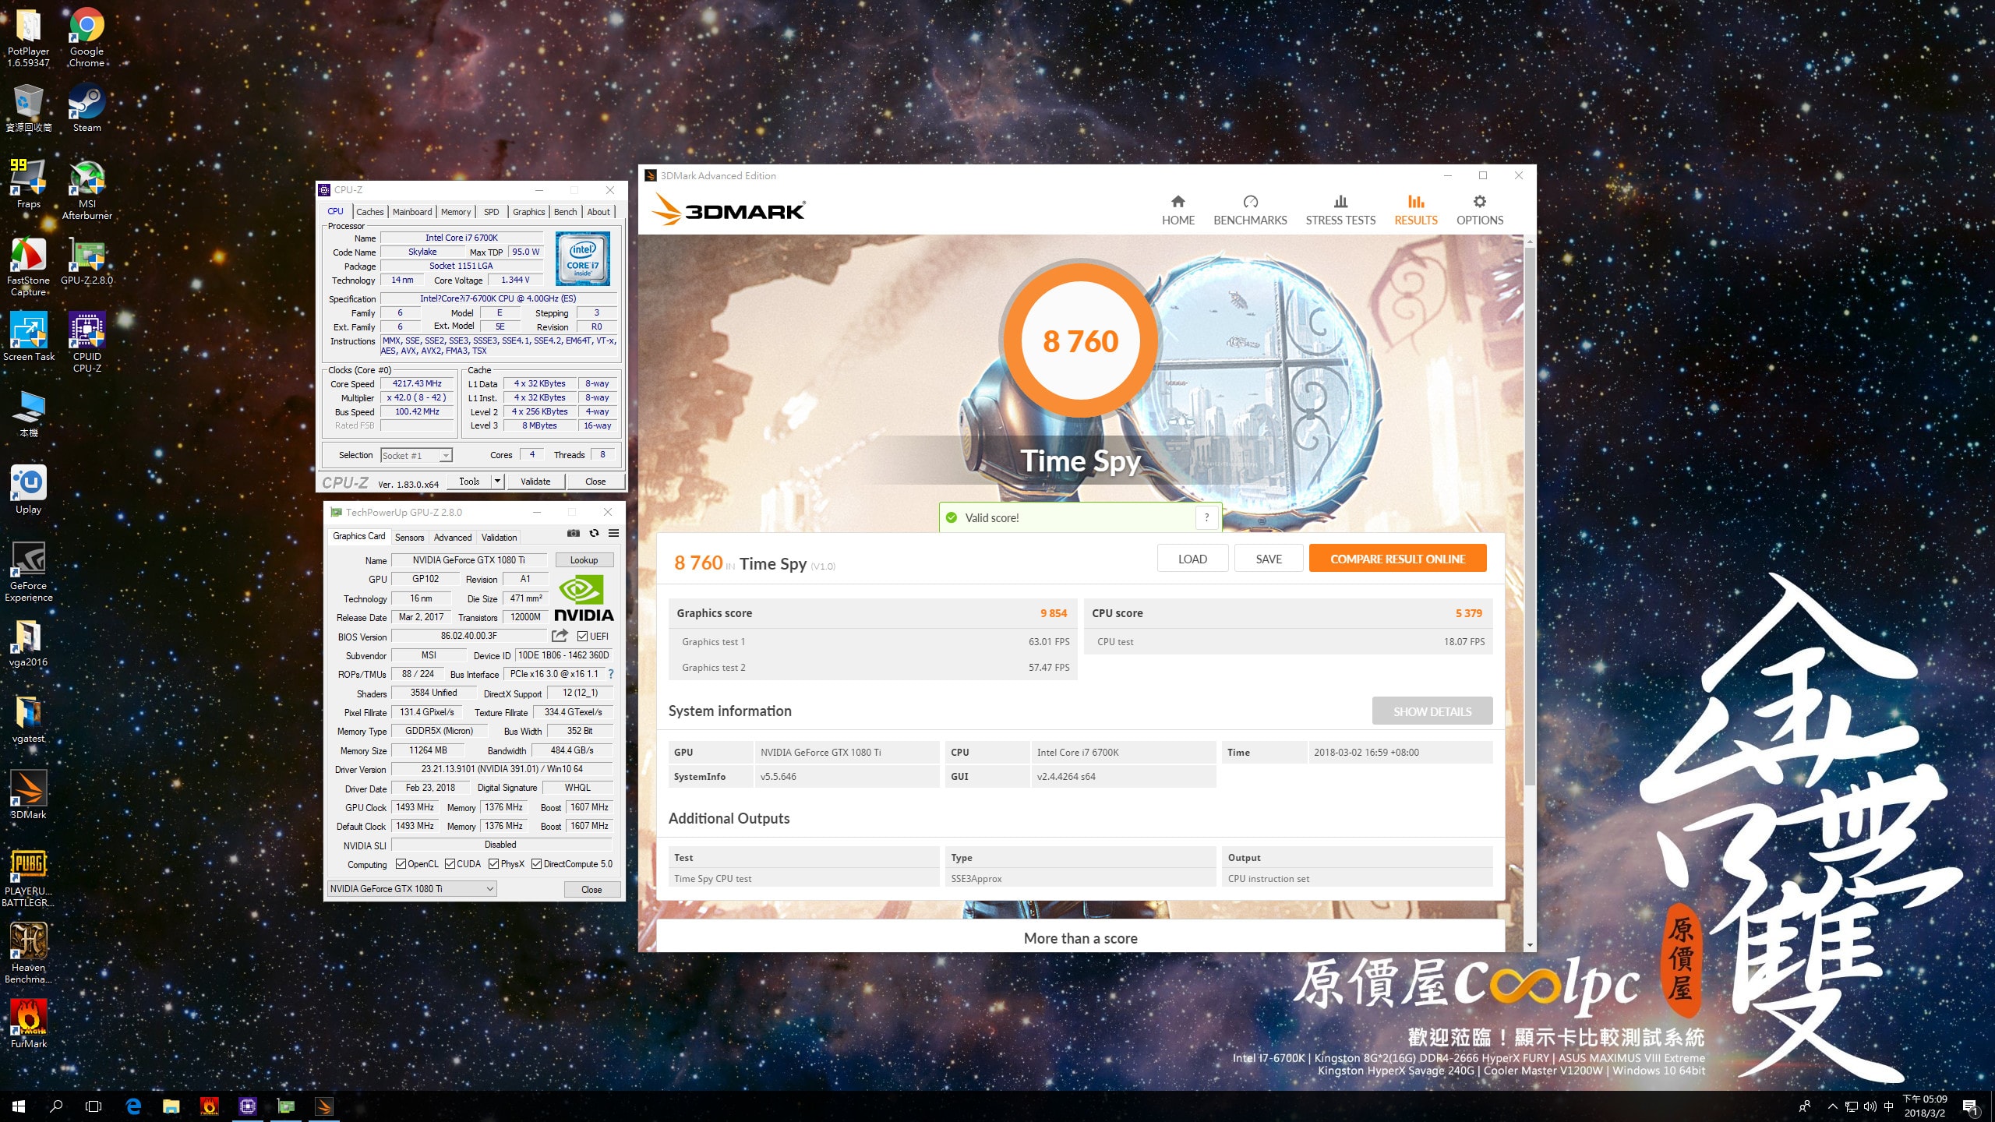Click the Valid score help question mark
Image resolution: width=1995 pixels, height=1122 pixels.
1206,517
